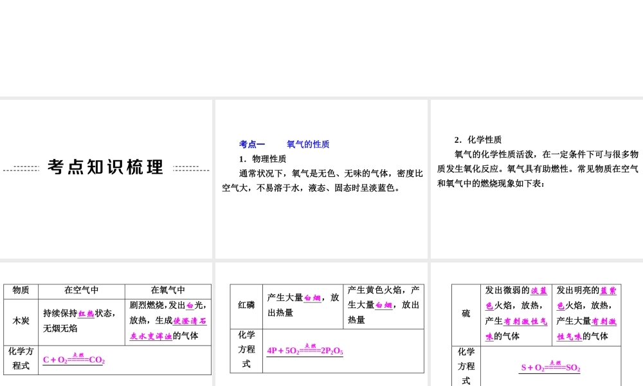Click the row label 木炭
643x386 pixels.
(21, 321)
